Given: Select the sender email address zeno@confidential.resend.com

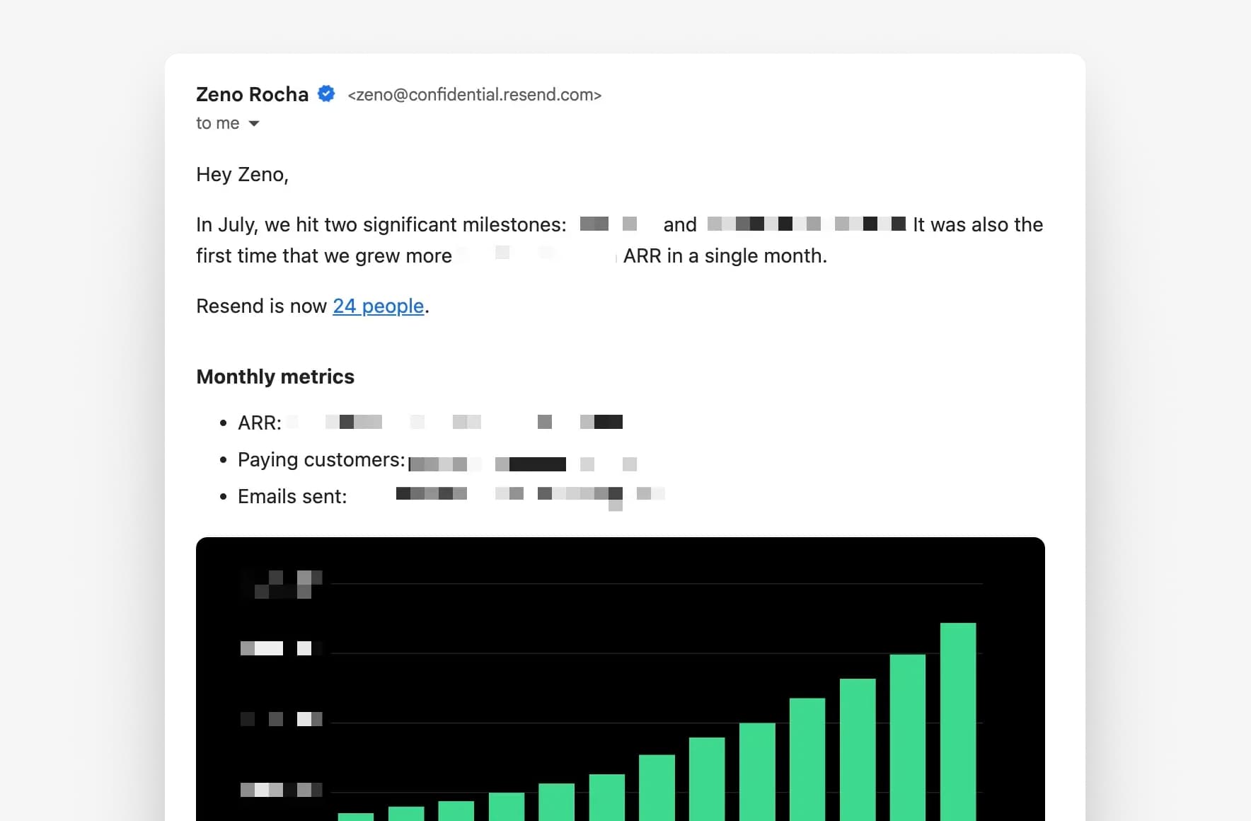Looking at the screenshot, I should click(474, 95).
